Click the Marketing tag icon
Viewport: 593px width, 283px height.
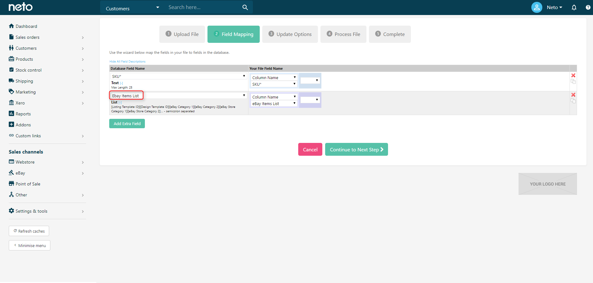click(x=12, y=92)
